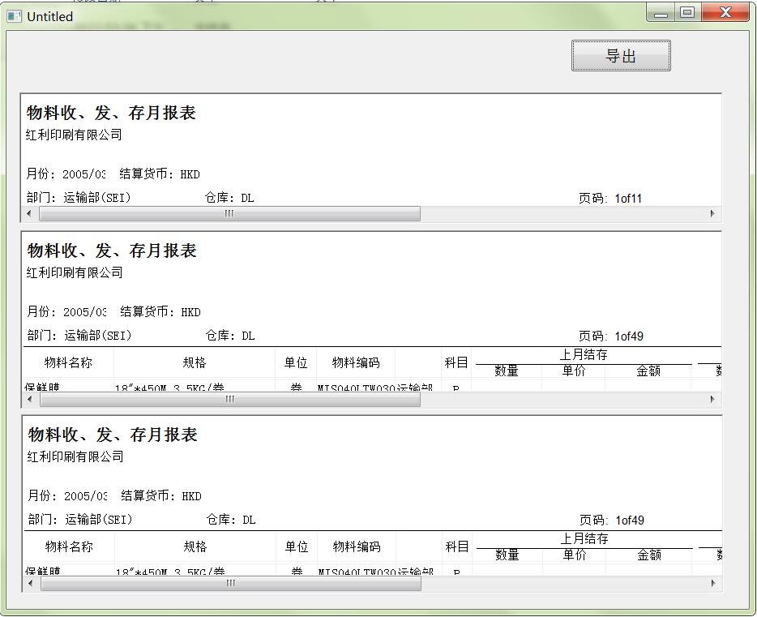
Task: Click 结算货币: HKD text in second panel
Action: click(x=160, y=312)
